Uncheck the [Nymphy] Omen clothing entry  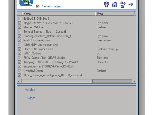tap(20, 71)
